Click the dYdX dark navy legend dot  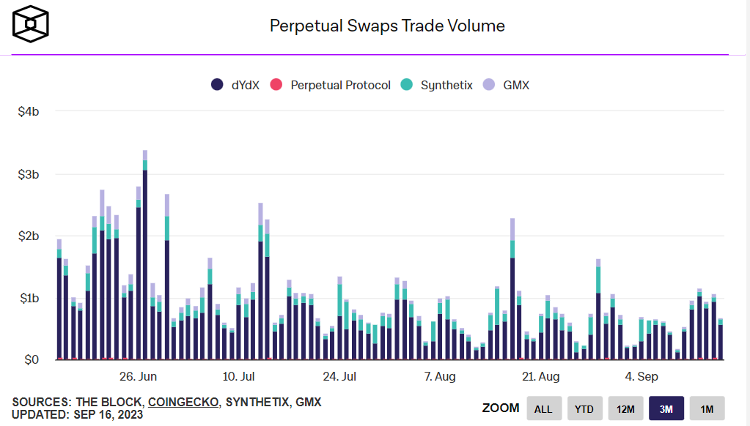(x=218, y=84)
